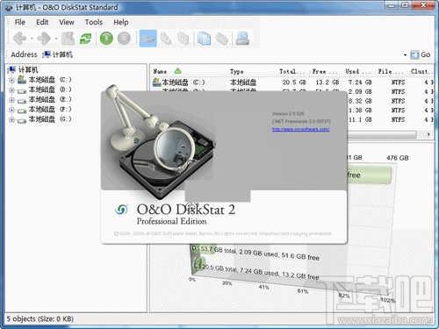Select 本地磁盘 (F:) in the tree
The image size is (439, 329).
pos(50,110)
